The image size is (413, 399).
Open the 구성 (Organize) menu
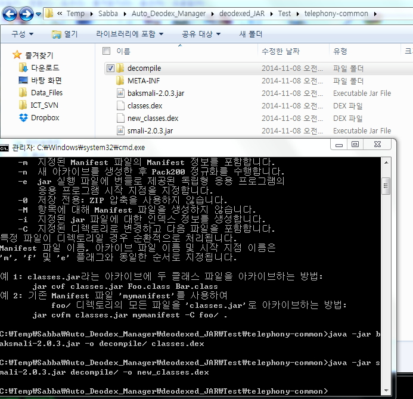23,34
